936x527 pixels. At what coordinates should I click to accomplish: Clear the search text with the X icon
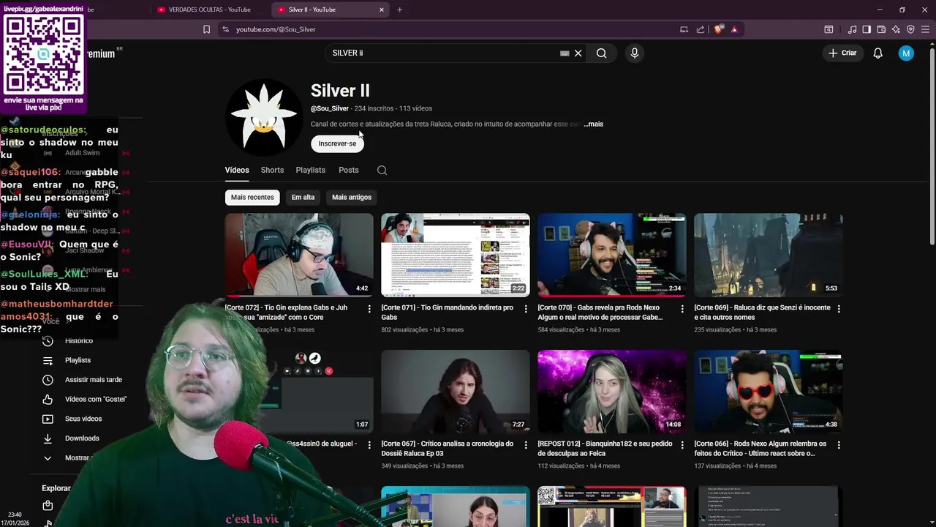pyautogui.click(x=578, y=53)
